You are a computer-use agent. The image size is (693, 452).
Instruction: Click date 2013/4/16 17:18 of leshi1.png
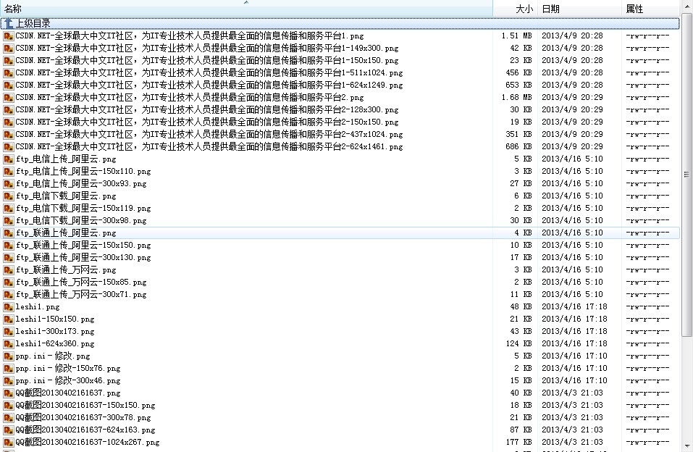574,307
